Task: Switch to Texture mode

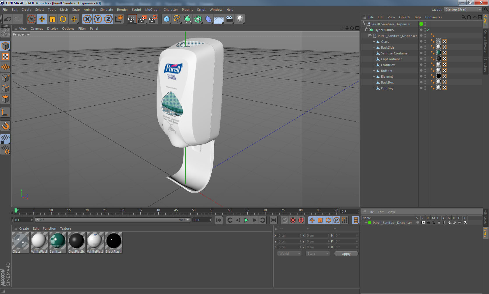Action: (x=6, y=57)
